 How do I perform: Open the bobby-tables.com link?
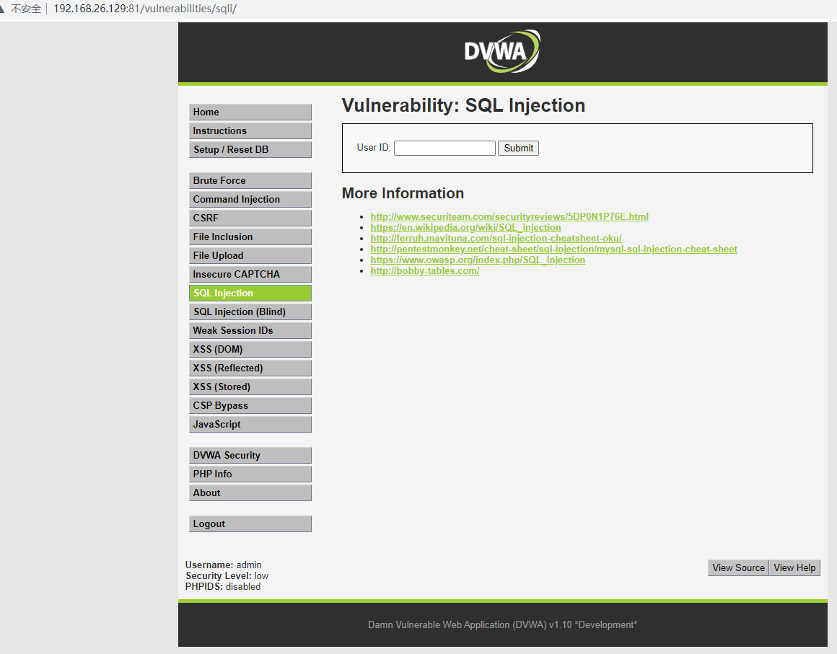(425, 270)
